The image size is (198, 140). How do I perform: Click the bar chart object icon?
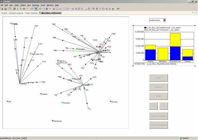[54, 9]
